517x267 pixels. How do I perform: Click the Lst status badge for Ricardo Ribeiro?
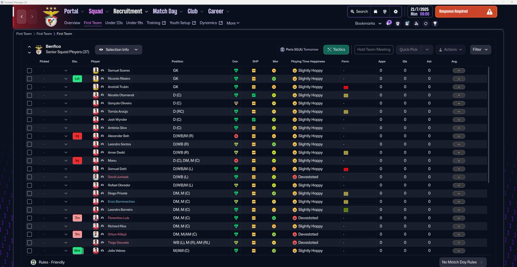pyautogui.click(x=77, y=79)
